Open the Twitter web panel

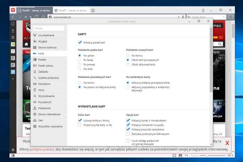pyautogui.click(x=13, y=72)
